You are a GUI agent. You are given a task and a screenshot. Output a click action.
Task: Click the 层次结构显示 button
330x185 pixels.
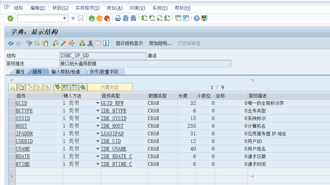click(x=130, y=43)
